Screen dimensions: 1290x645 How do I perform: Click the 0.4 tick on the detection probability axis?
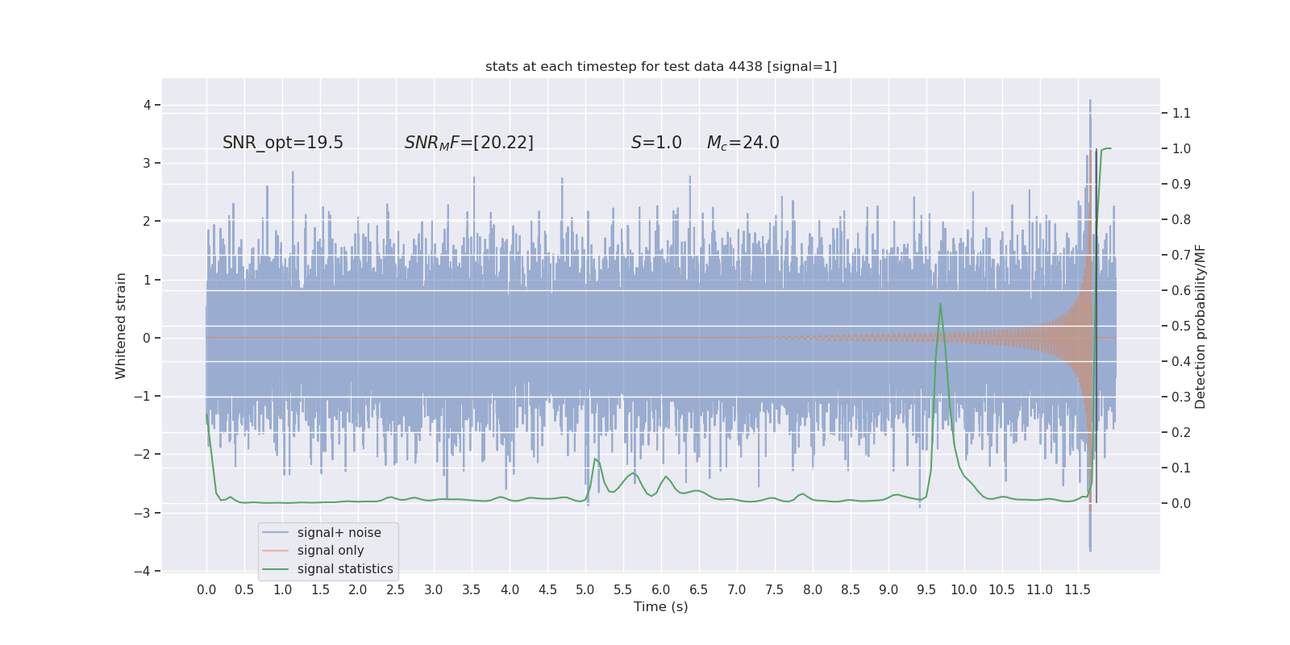pos(1181,361)
